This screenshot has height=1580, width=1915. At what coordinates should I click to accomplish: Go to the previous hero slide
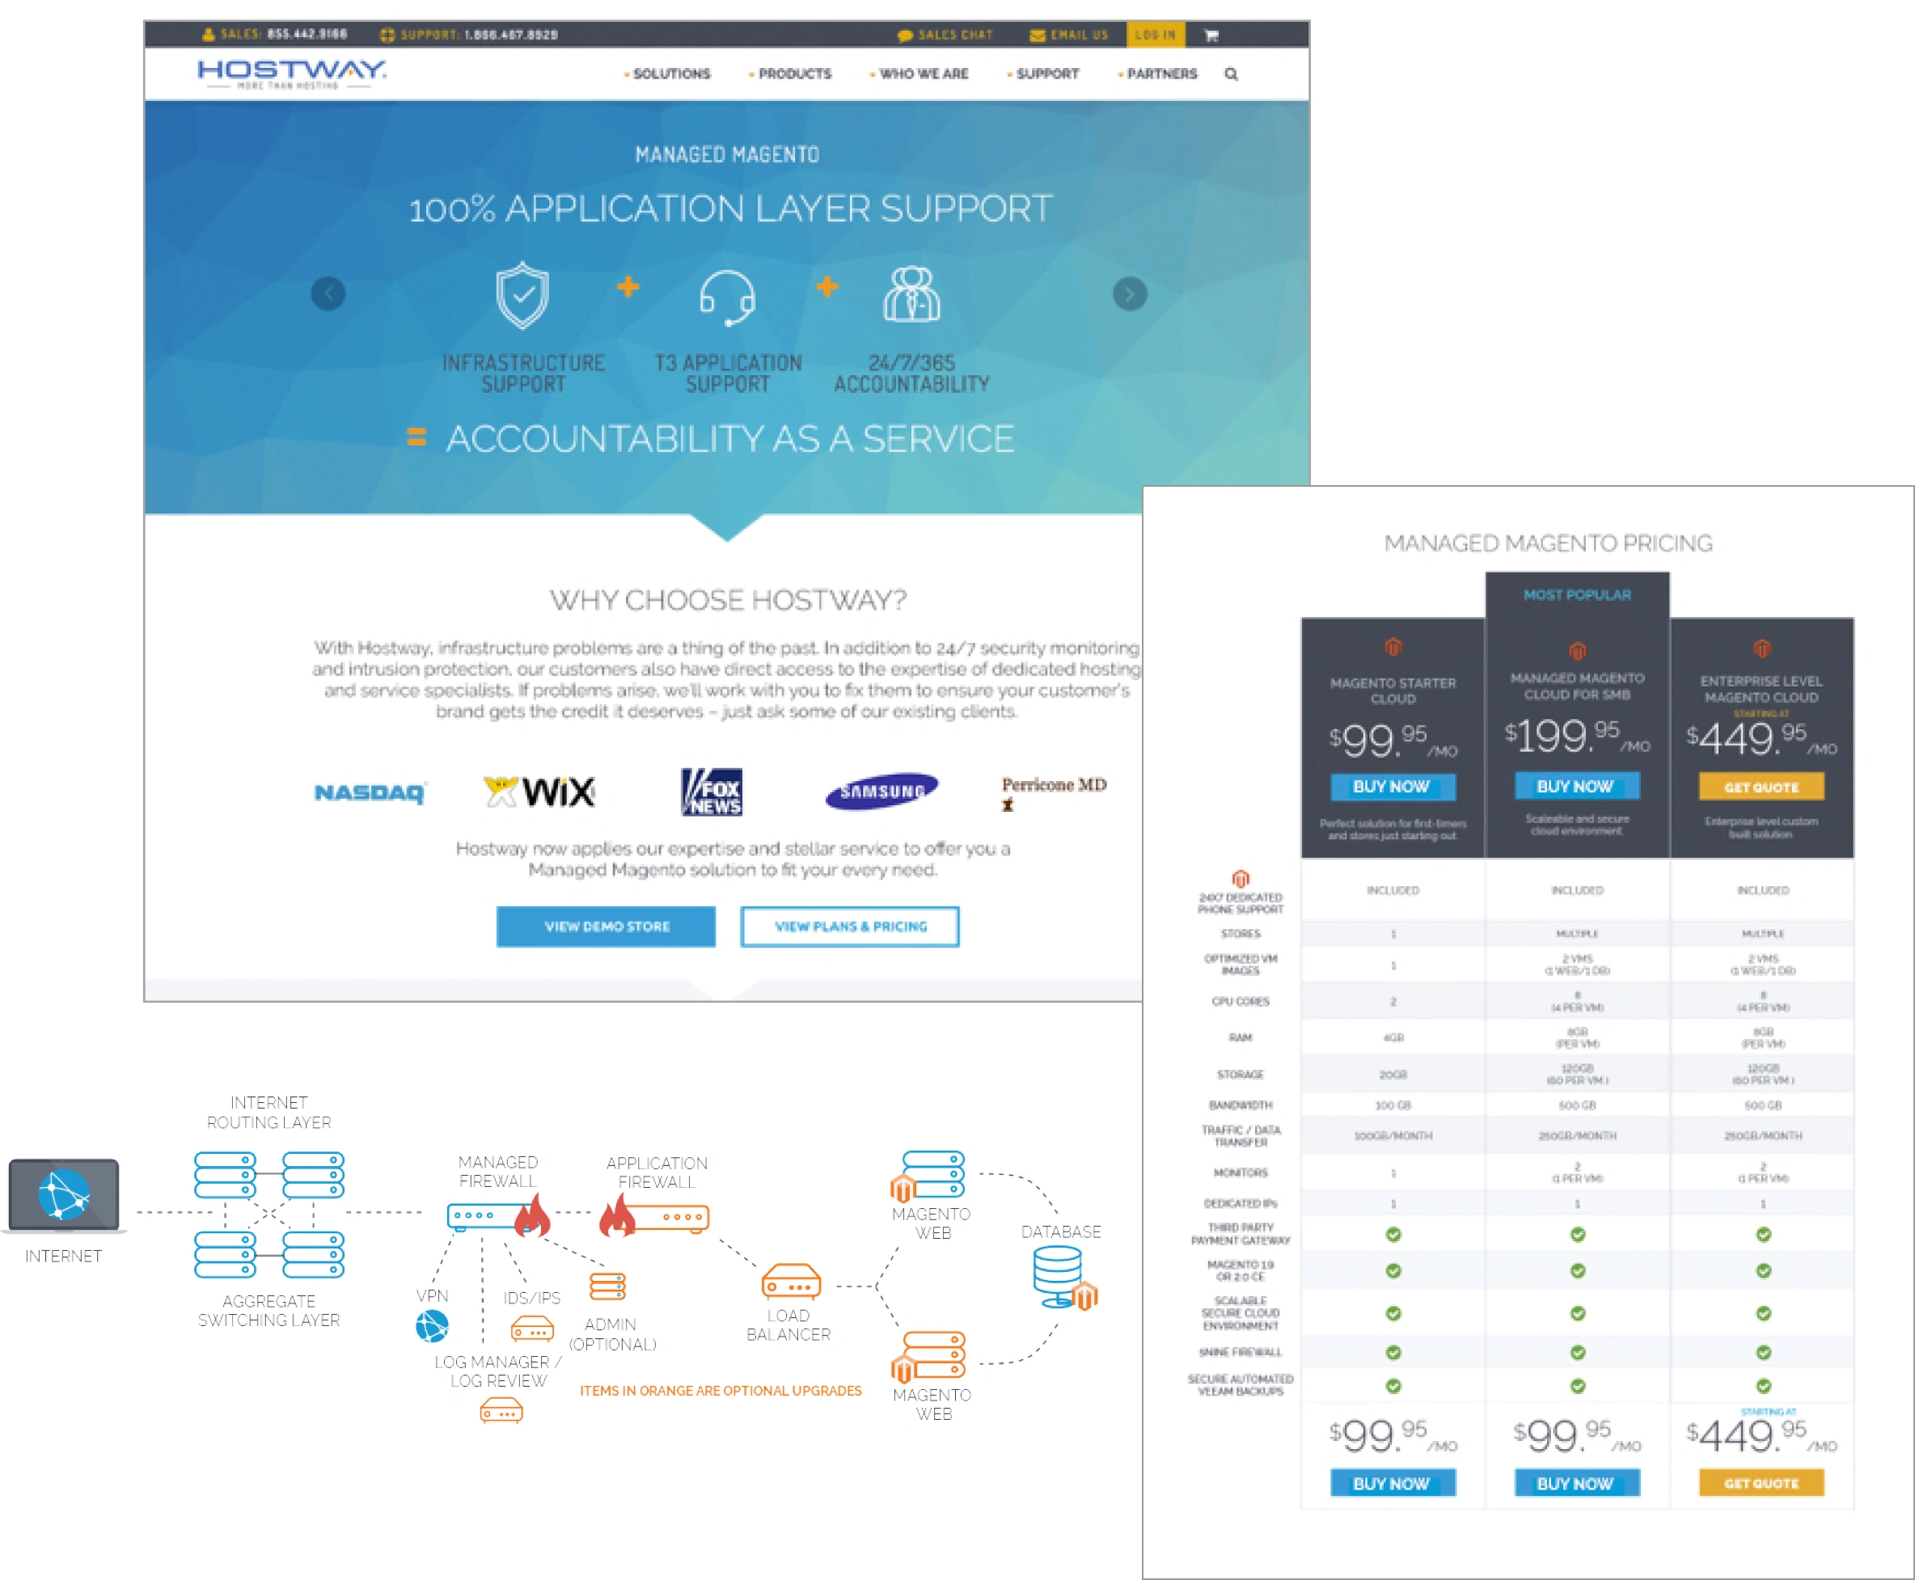tap(328, 293)
